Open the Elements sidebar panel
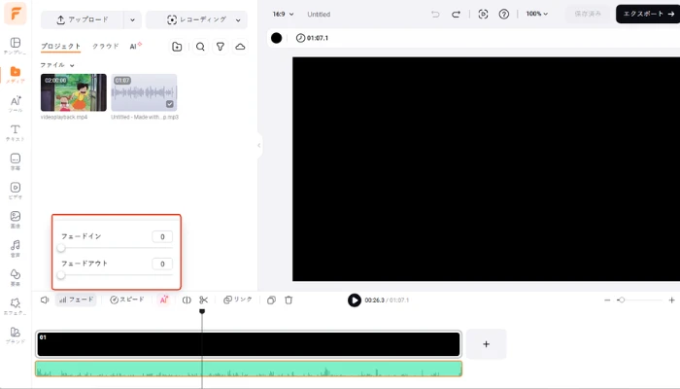680x389 pixels. (16, 277)
